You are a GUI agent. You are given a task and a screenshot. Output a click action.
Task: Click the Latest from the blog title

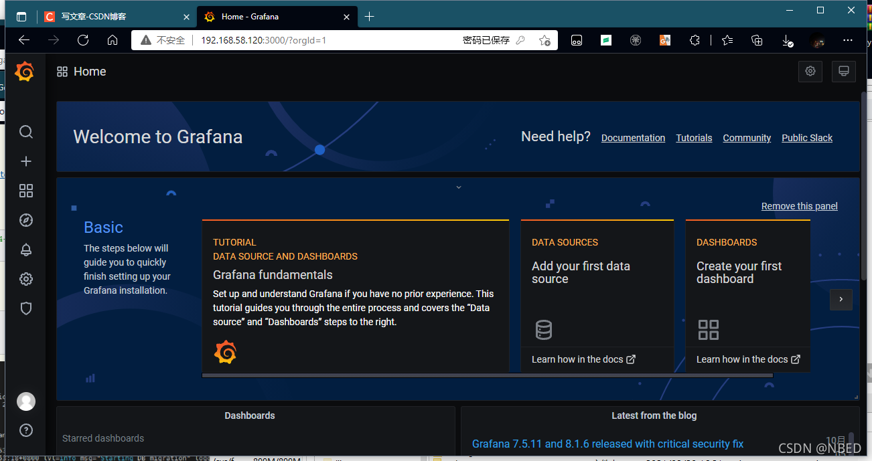point(654,416)
